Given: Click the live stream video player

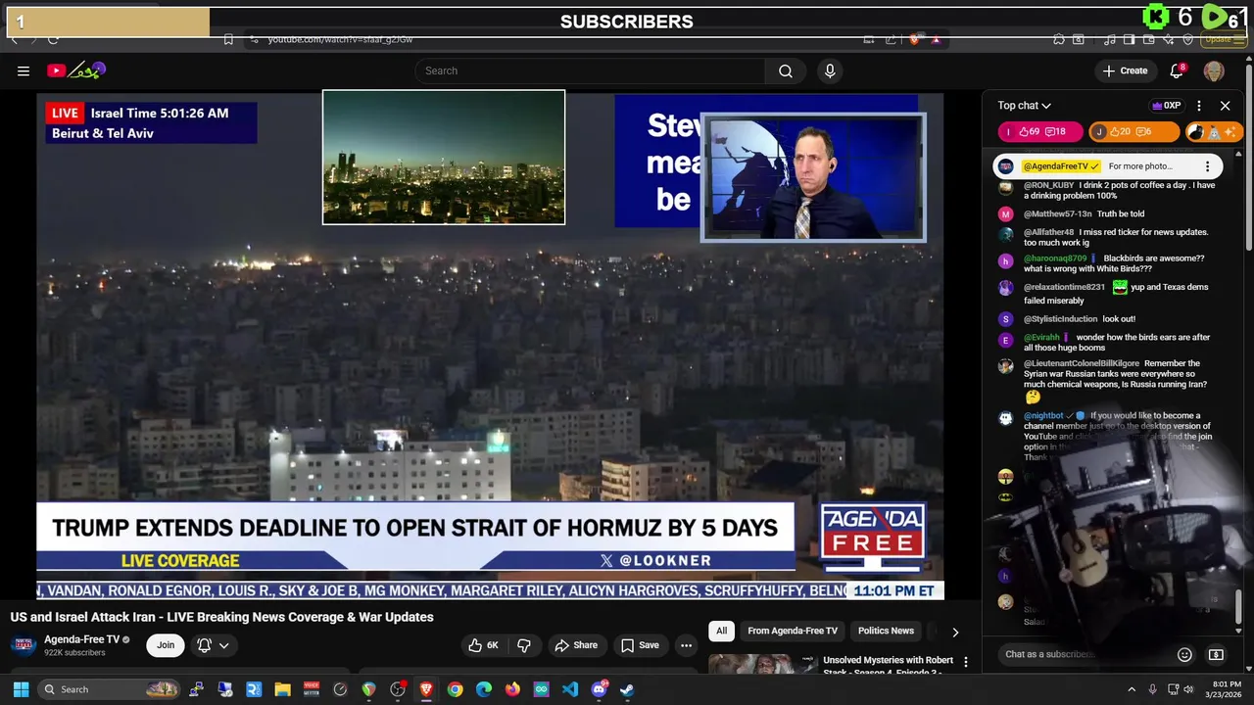Looking at the screenshot, I should coord(490,346).
